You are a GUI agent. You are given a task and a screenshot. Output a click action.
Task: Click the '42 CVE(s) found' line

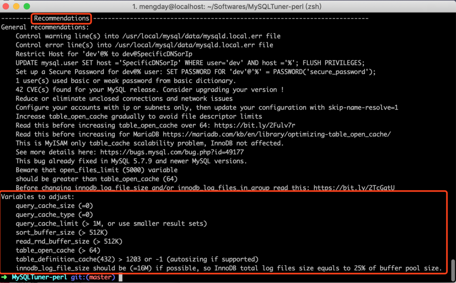coord(150,90)
